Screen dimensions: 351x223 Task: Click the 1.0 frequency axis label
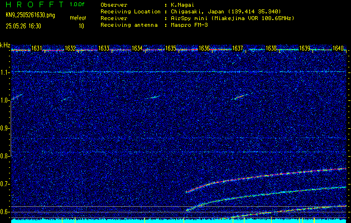point(5,100)
